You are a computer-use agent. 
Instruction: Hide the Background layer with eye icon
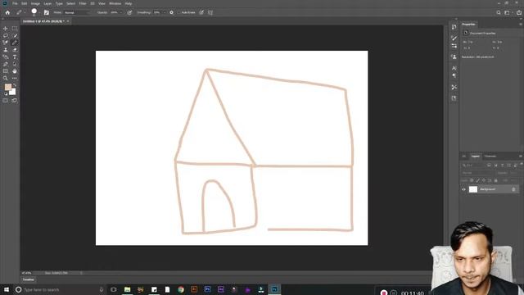coord(463,189)
